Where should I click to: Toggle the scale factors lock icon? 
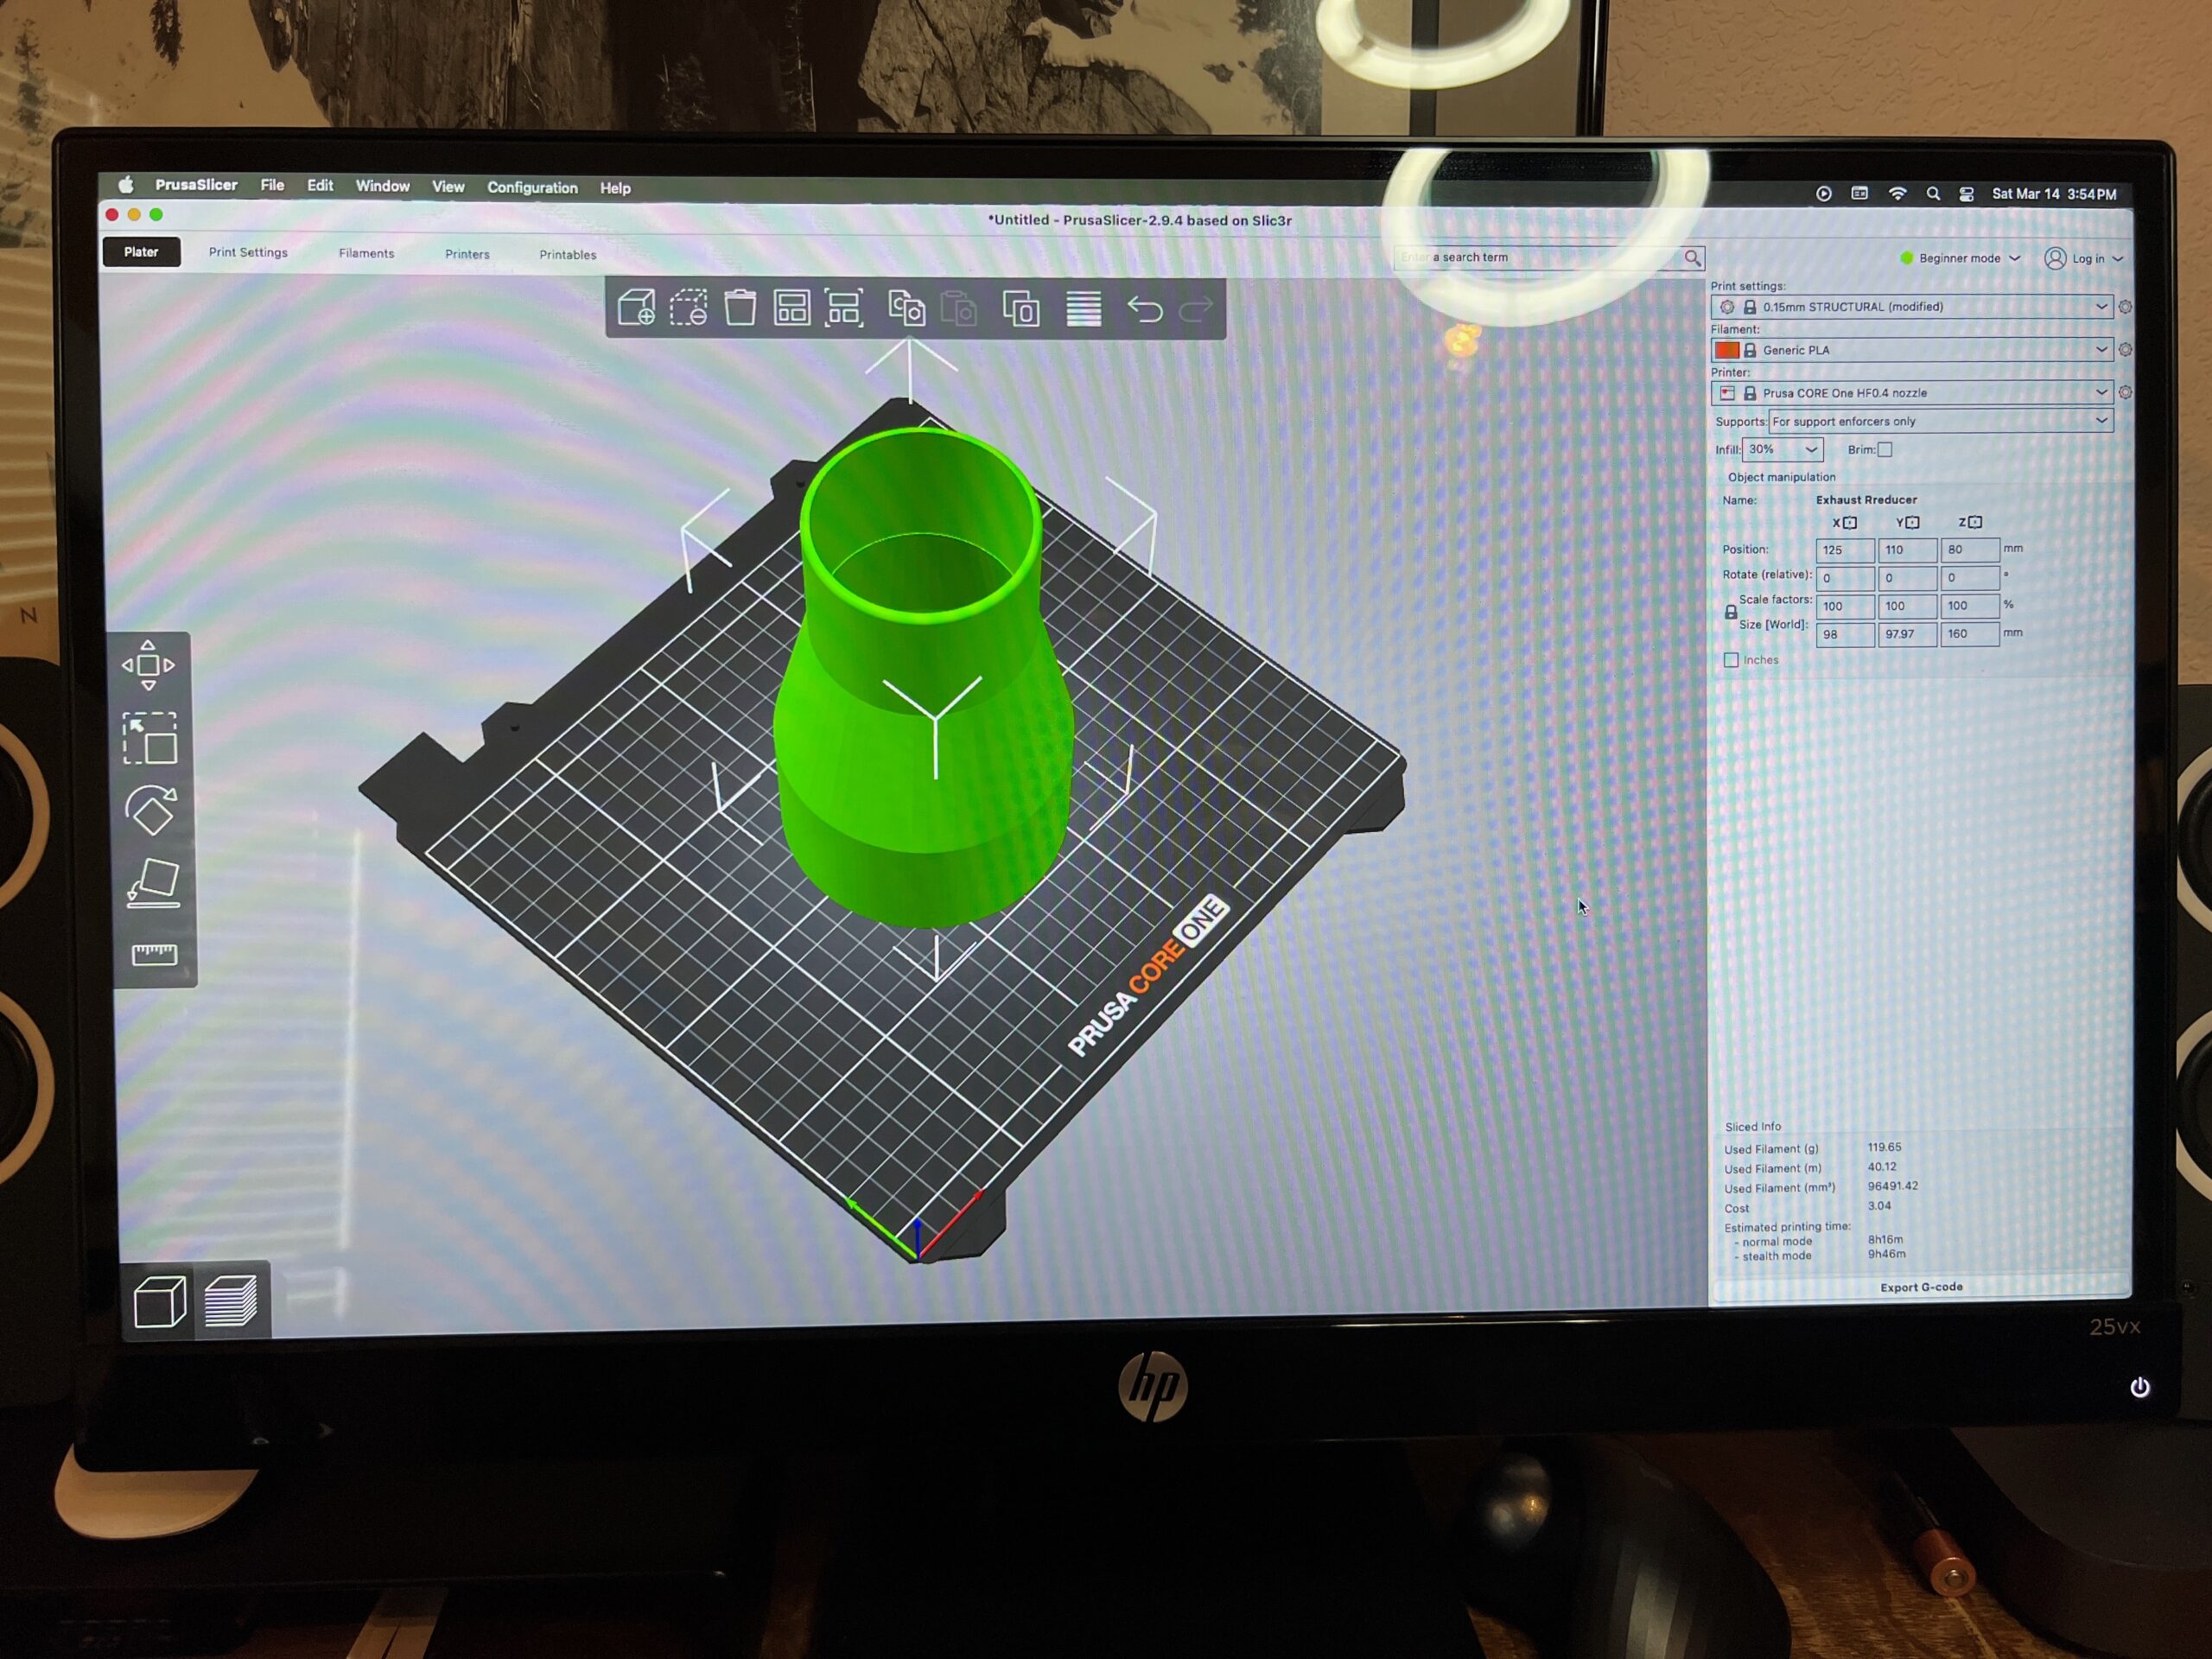point(1730,612)
